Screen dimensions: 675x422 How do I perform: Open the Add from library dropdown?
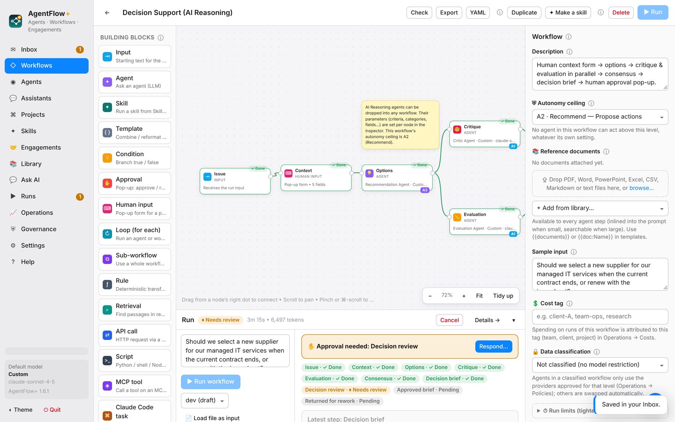click(x=600, y=208)
